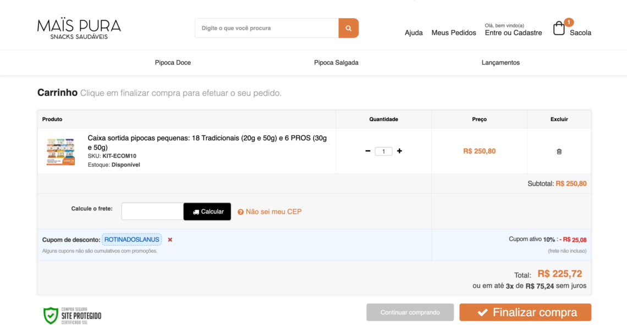Open the Sacola shopping bag icon
This screenshot has height=334, width=627.
coord(559,29)
